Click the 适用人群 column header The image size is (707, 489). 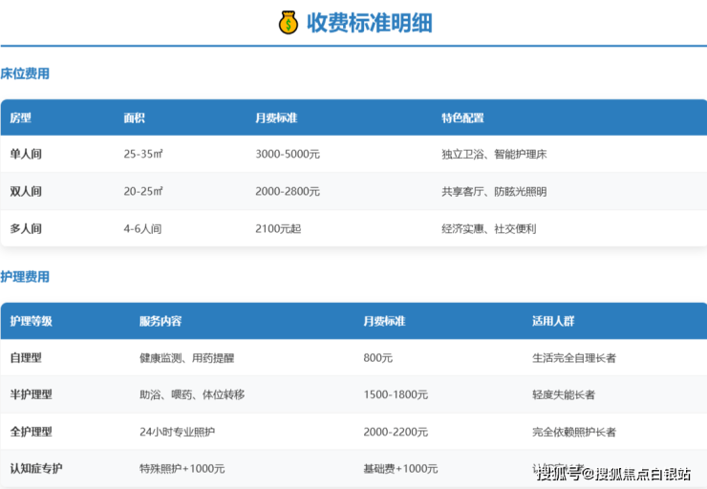click(553, 321)
